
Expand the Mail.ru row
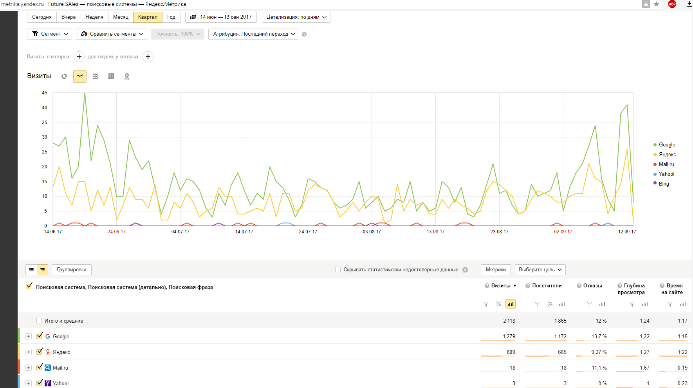[x=29, y=368]
